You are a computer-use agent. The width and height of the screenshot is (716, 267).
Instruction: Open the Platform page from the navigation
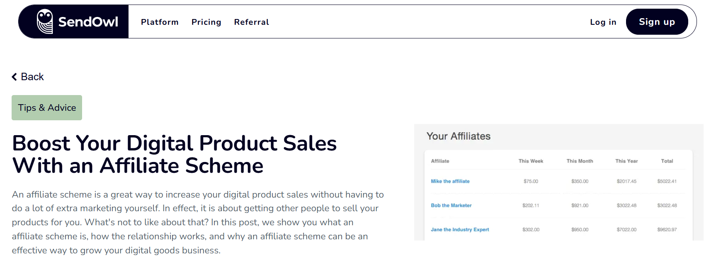(160, 22)
